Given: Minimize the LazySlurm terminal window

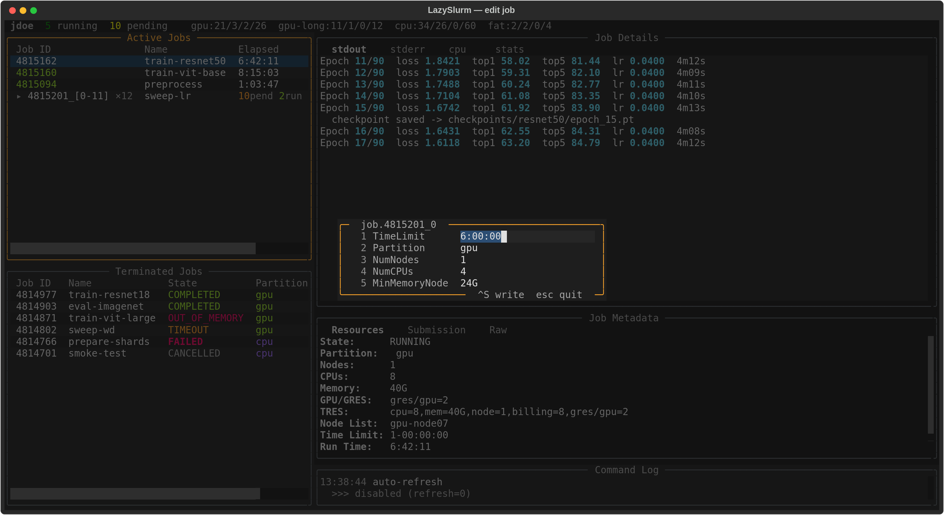Looking at the screenshot, I should 23,10.
